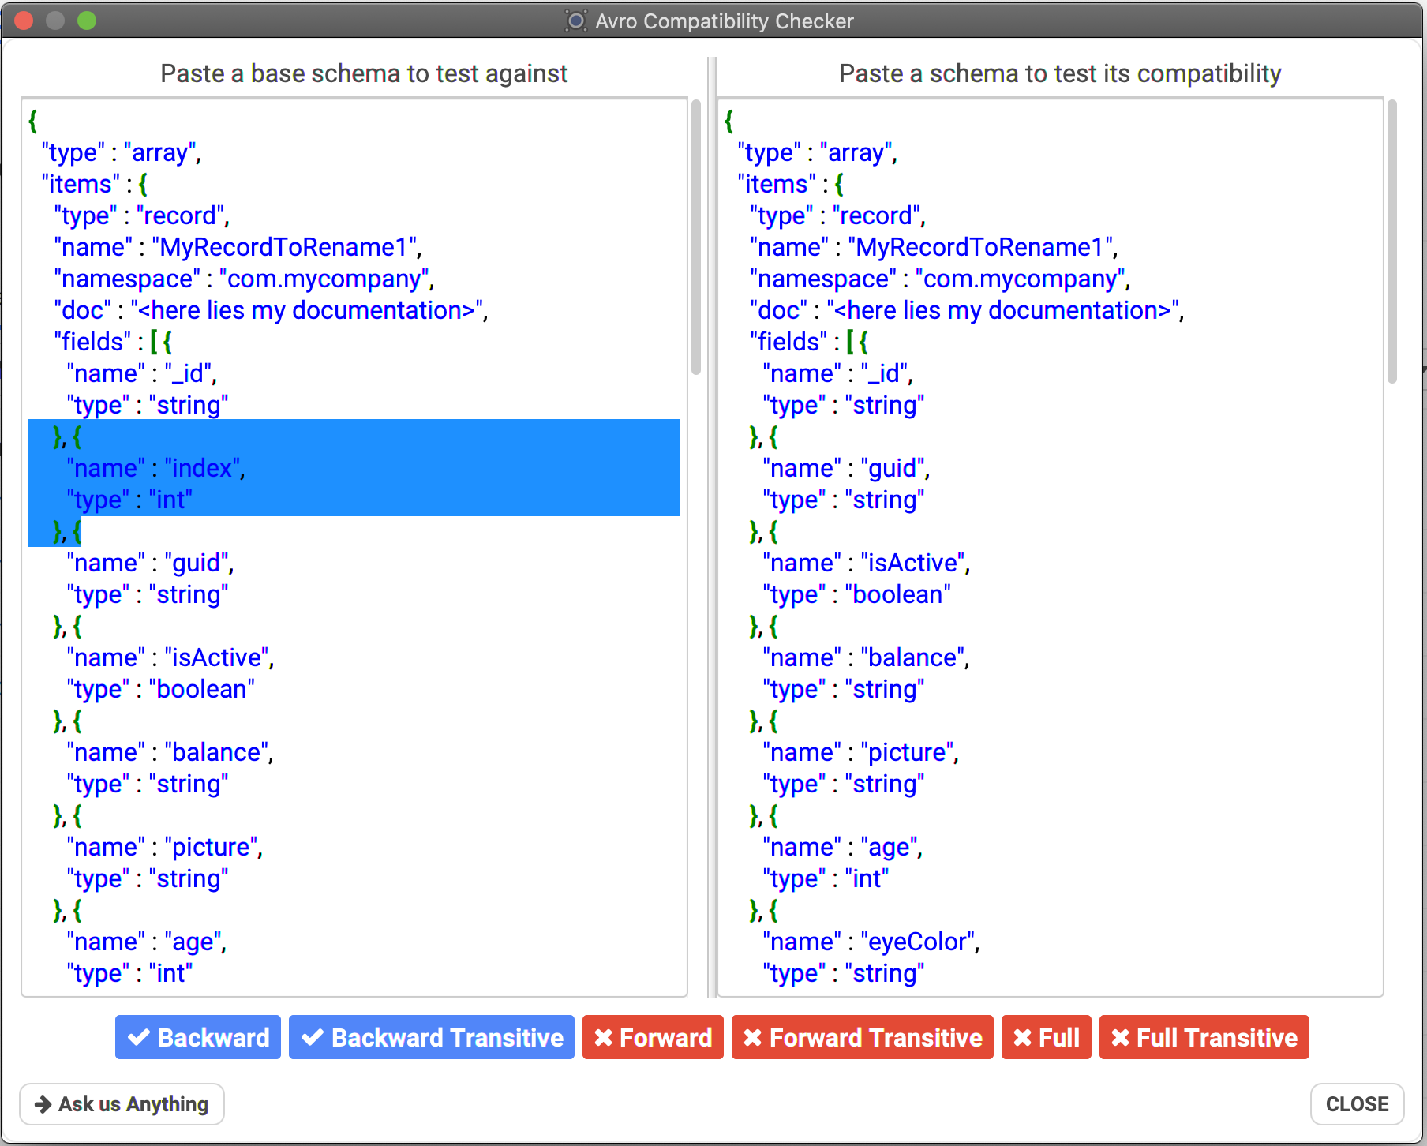Click the doc line in the test schema
The image size is (1427, 1146).
tap(967, 310)
